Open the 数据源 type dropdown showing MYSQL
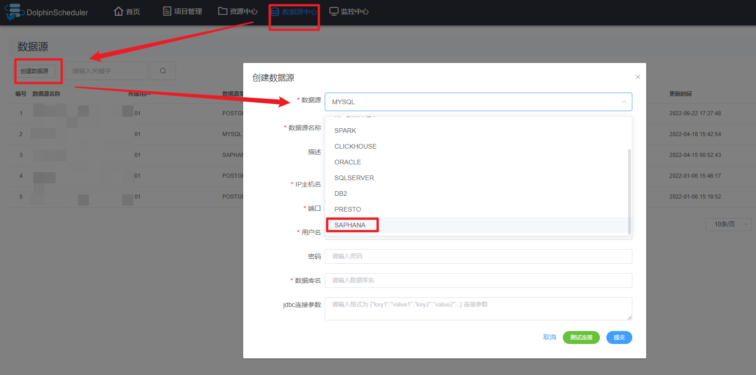756x375 pixels. pyautogui.click(x=478, y=102)
